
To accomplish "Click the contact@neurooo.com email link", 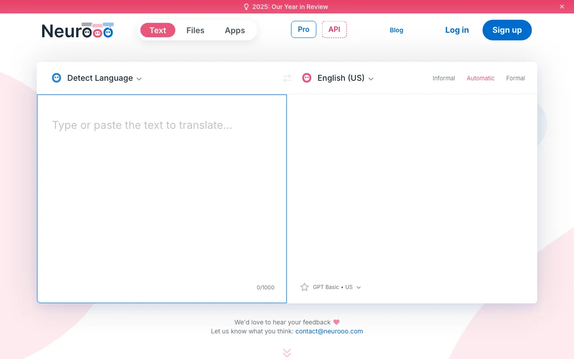I will [329, 331].
